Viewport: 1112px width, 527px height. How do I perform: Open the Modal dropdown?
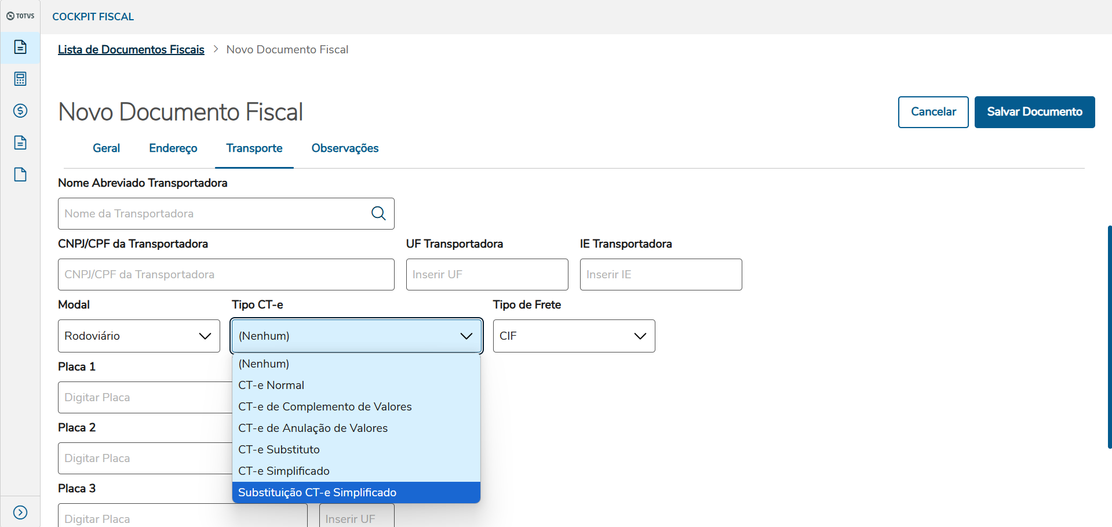139,336
